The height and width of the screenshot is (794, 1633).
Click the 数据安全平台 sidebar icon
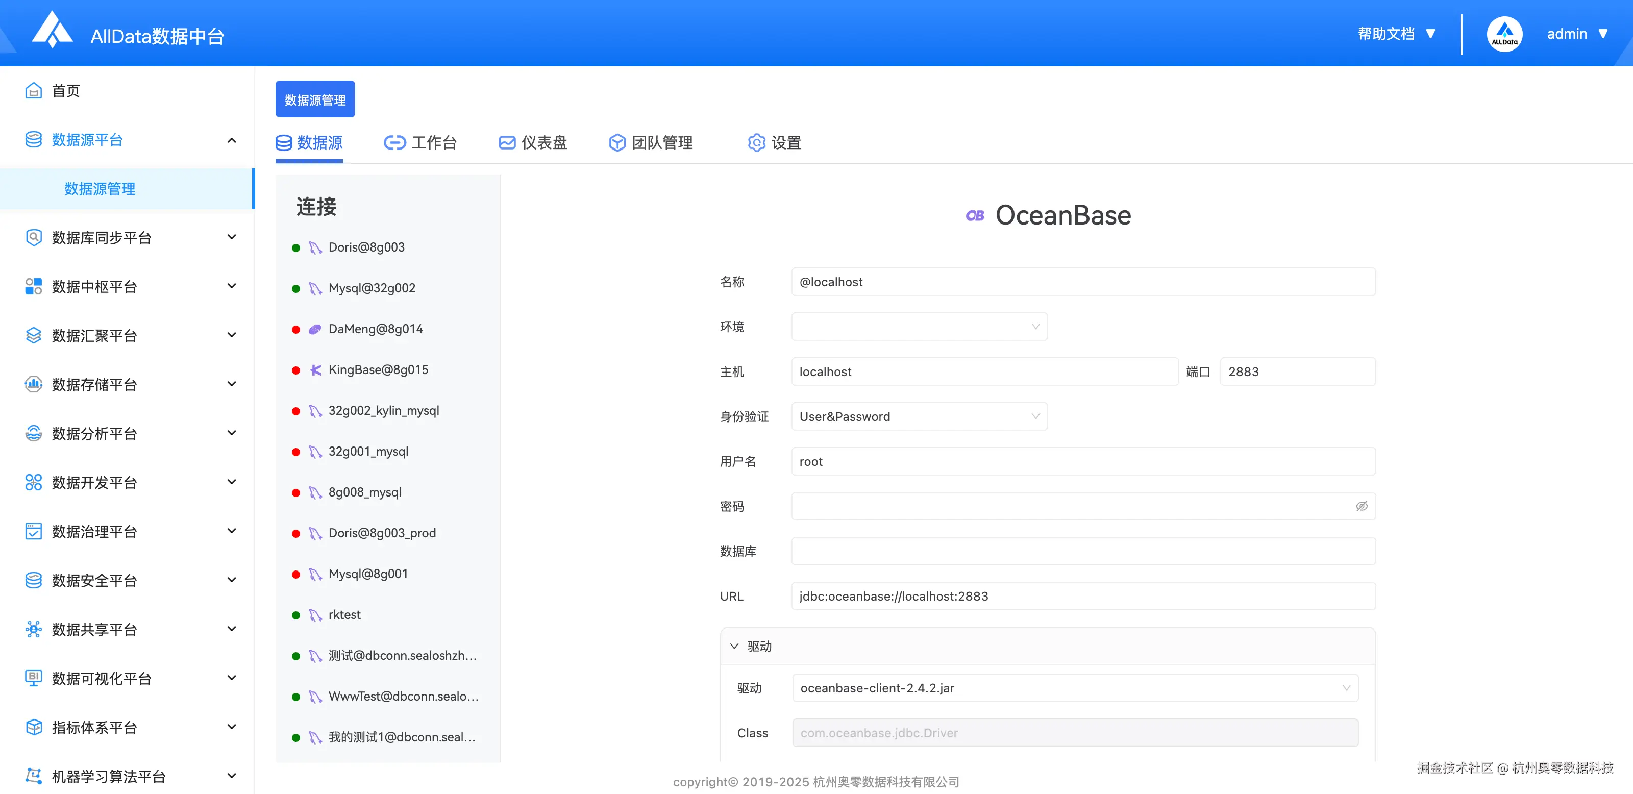pyautogui.click(x=34, y=581)
